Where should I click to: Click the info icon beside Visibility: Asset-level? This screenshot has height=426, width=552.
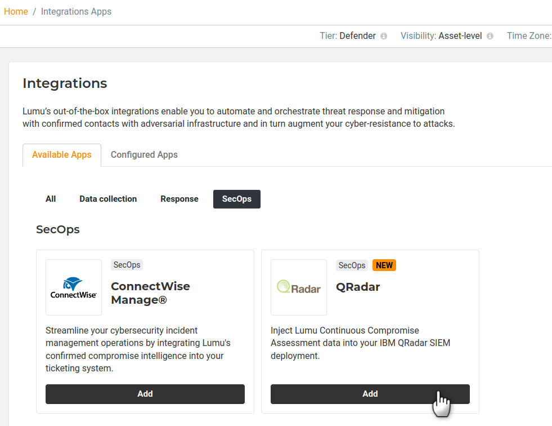pos(490,36)
